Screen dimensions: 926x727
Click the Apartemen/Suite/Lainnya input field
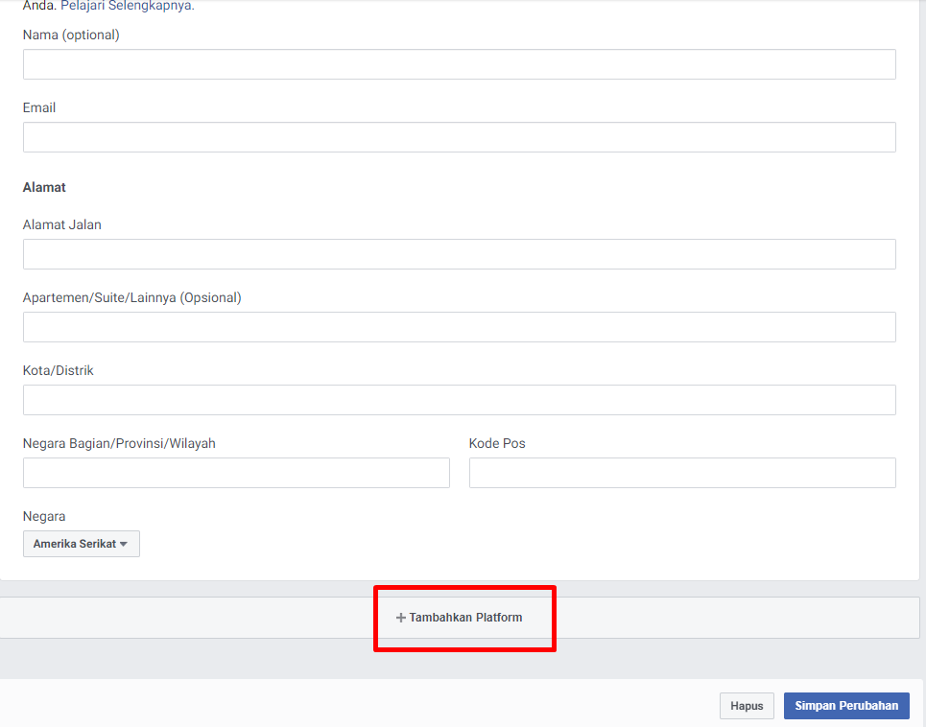point(460,327)
